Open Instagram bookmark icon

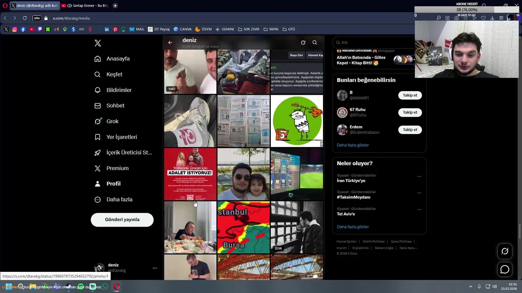point(15,29)
